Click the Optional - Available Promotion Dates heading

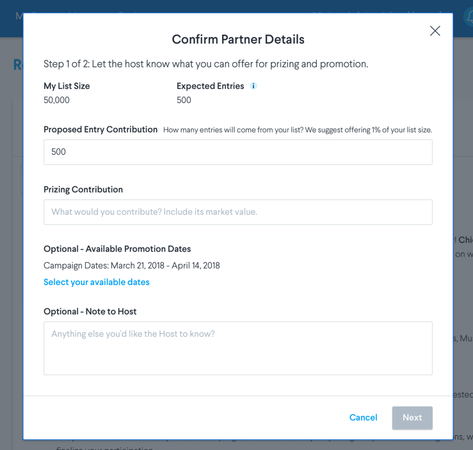coord(117,249)
